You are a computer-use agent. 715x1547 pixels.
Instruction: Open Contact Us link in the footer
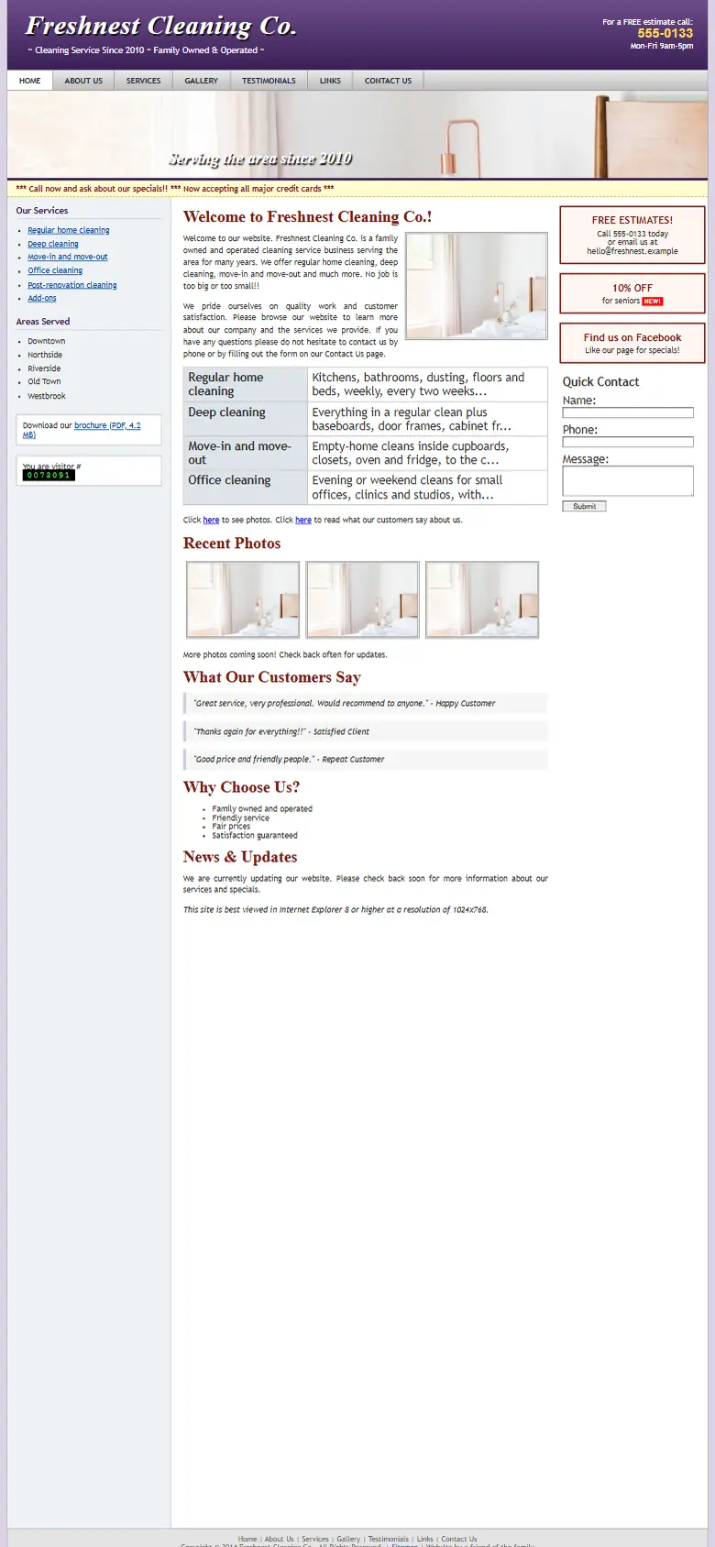pos(459,1539)
